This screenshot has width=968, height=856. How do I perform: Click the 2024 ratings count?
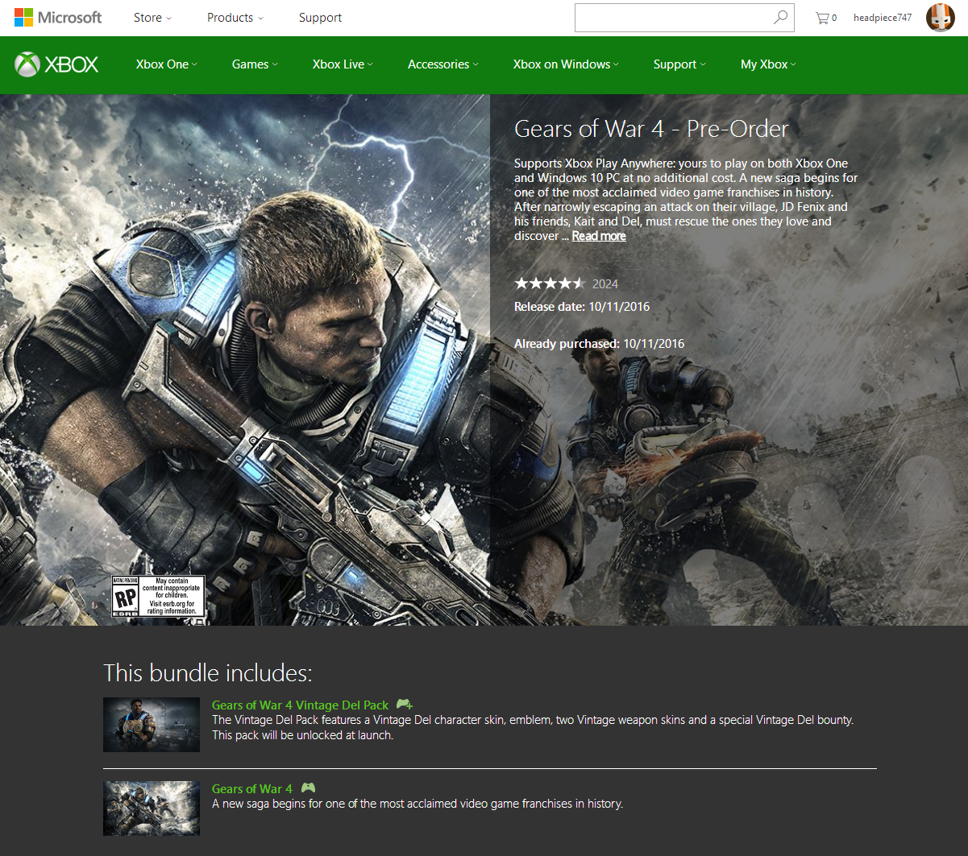click(x=605, y=283)
